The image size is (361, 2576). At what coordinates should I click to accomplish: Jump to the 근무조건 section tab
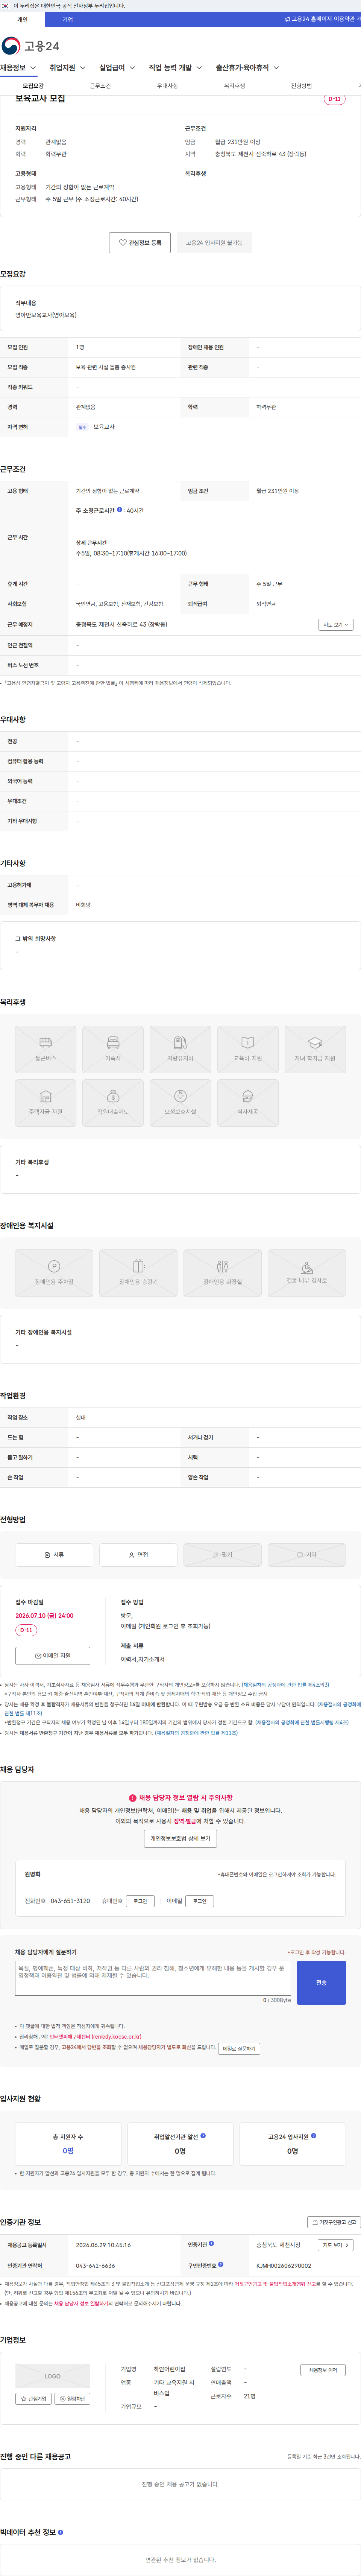click(x=100, y=86)
